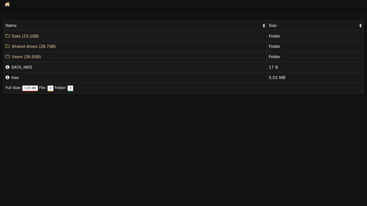Sort table using Size column sort arrows
Image resolution: width=367 pixels, height=206 pixels.
[x=360, y=26]
